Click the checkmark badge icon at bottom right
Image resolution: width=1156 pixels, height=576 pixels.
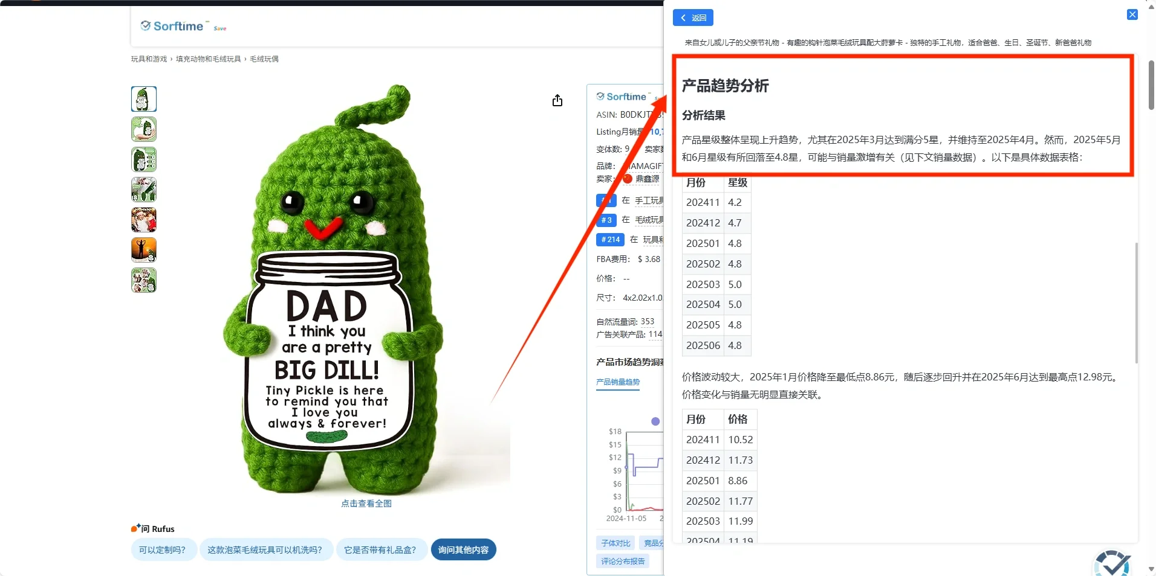point(1112,563)
